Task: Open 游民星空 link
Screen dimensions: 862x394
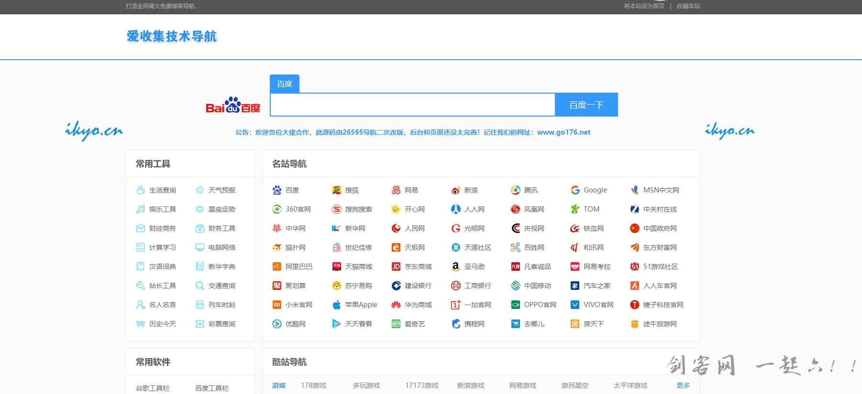Action: 575,385
